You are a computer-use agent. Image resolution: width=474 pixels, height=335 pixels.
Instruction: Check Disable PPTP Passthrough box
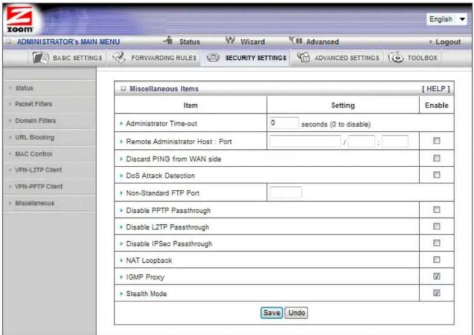coord(437,210)
